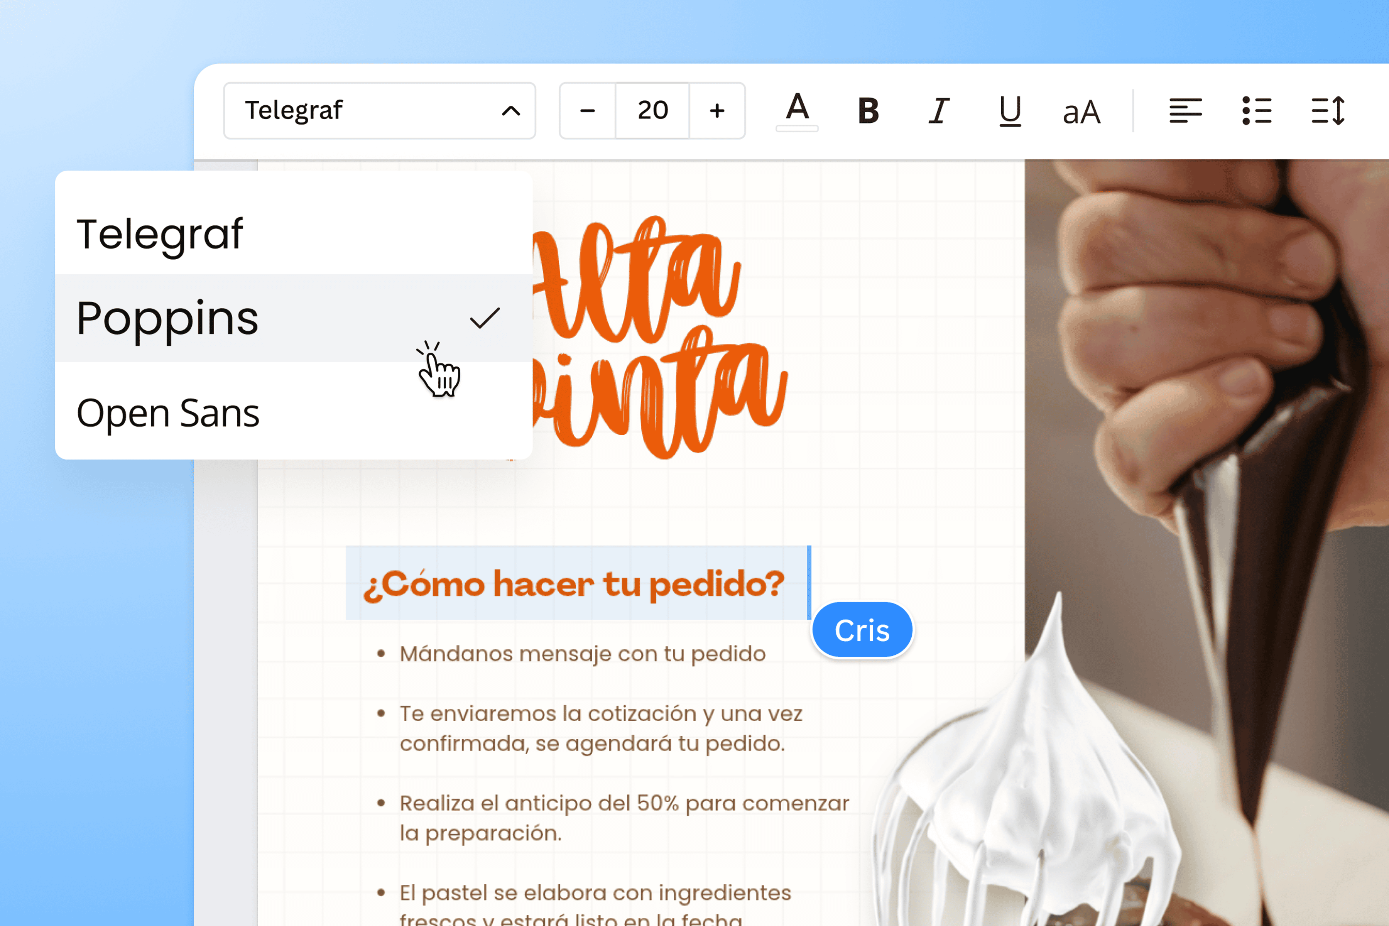1389x926 pixels.
Task: Click the heading ¿Cómo hacer tu pedido?
Action: click(x=573, y=584)
